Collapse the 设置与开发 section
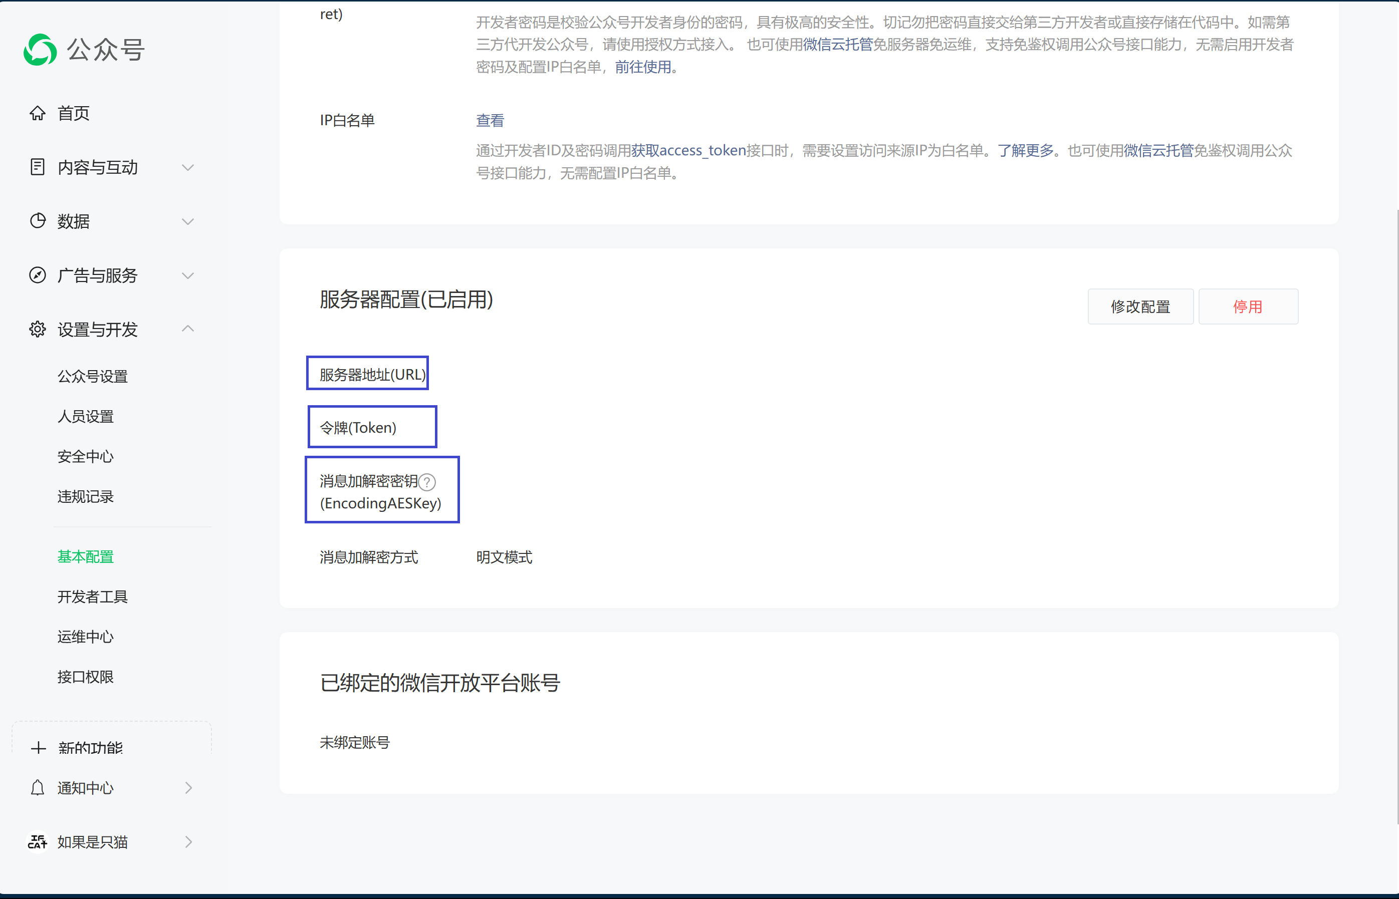1399x899 pixels. (187, 329)
